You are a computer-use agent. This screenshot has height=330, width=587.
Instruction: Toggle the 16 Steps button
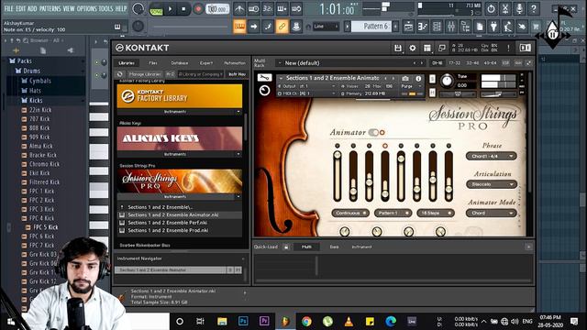[x=436, y=213]
